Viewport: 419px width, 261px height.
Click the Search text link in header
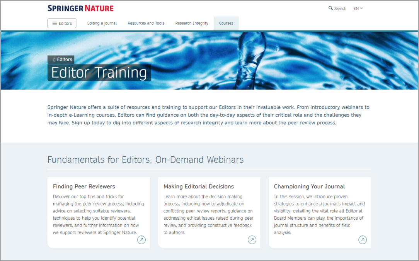point(340,8)
